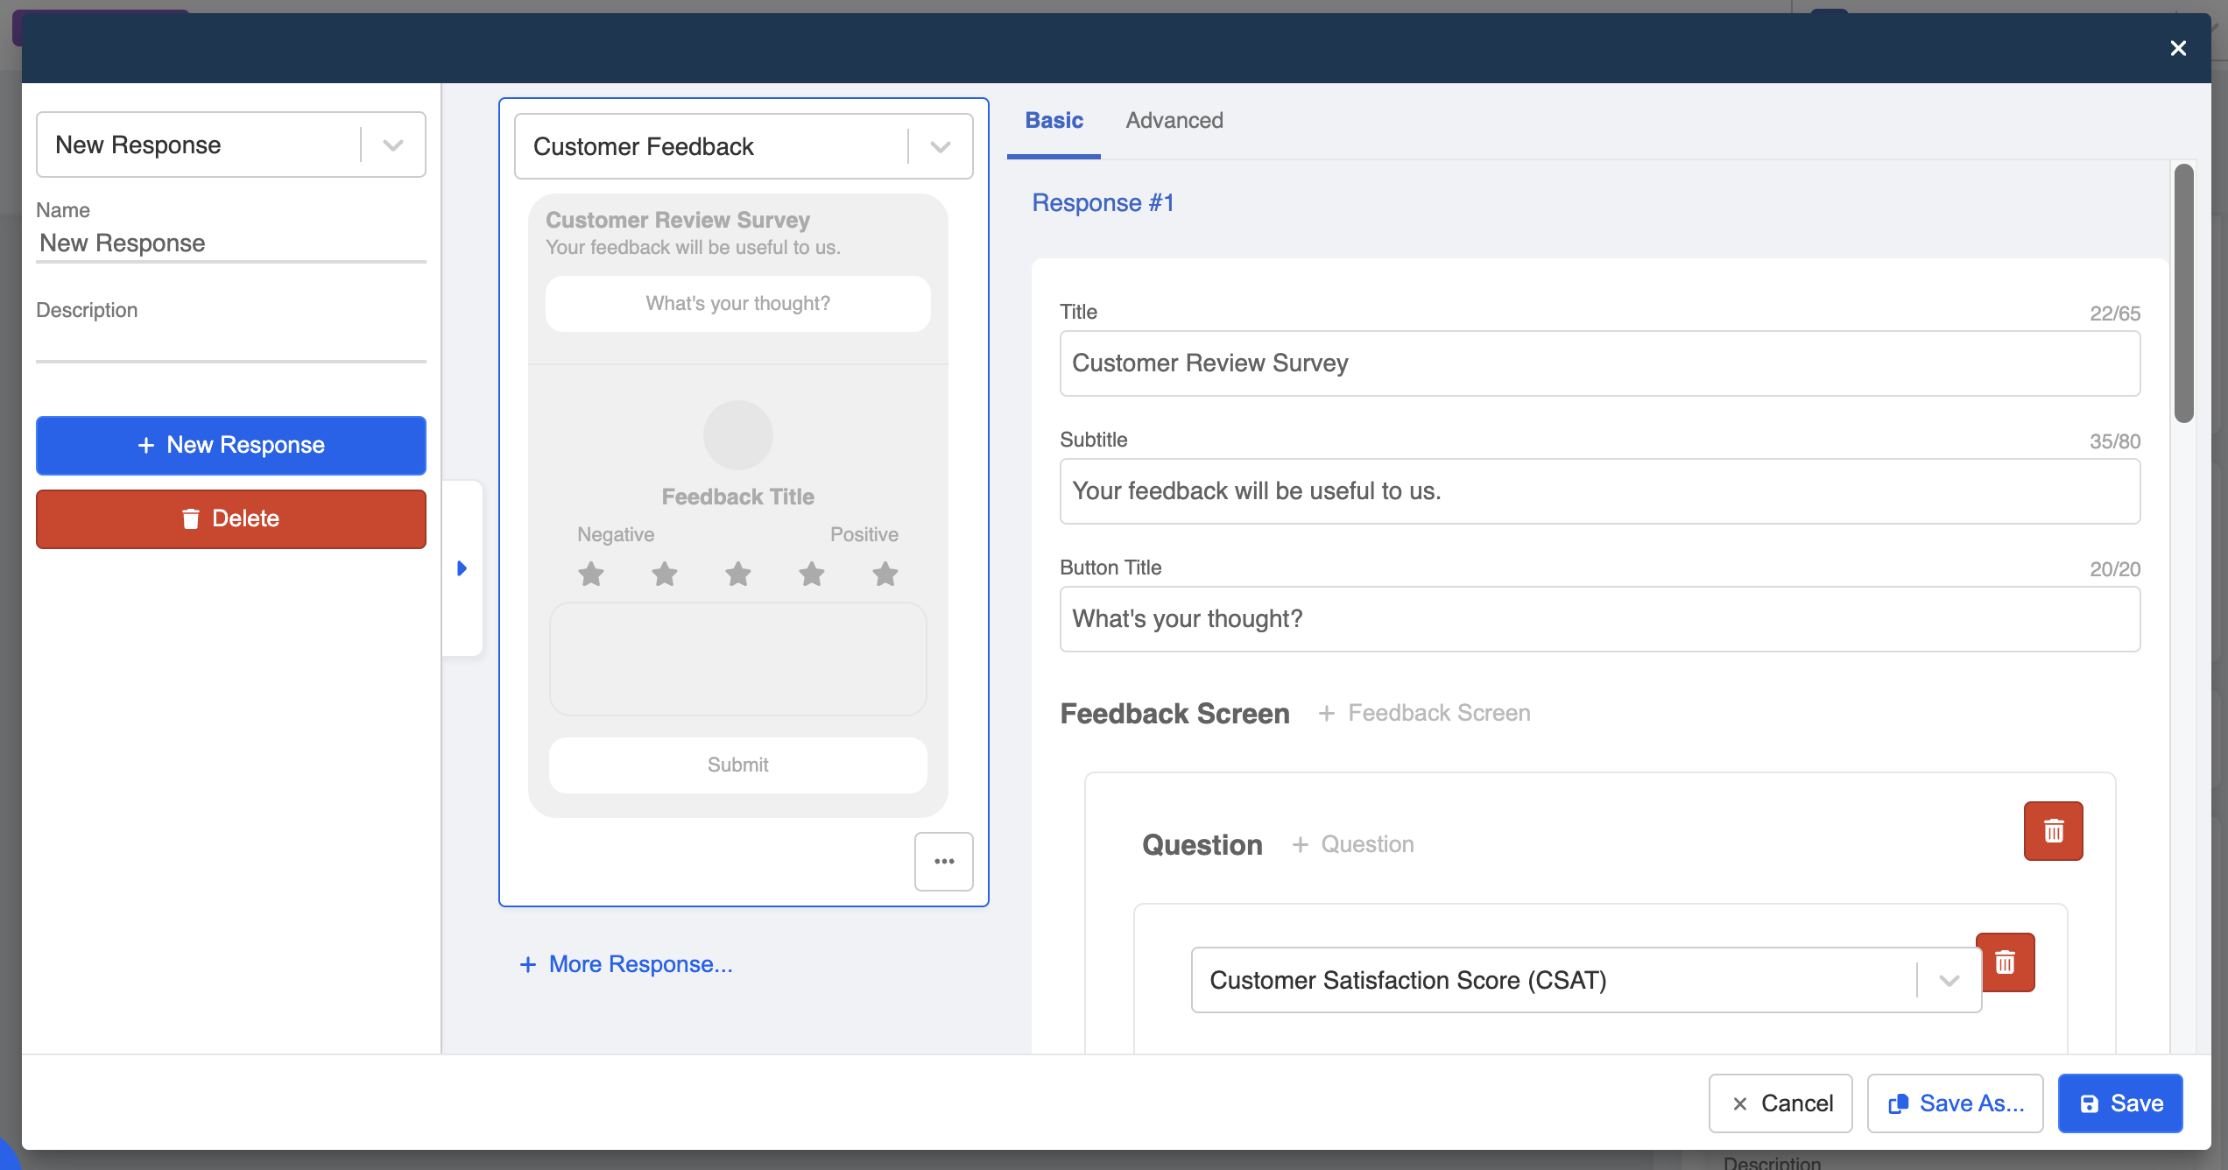The width and height of the screenshot is (2228, 1170).
Task: Select the Basic tab
Action: click(x=1054, y=120)
